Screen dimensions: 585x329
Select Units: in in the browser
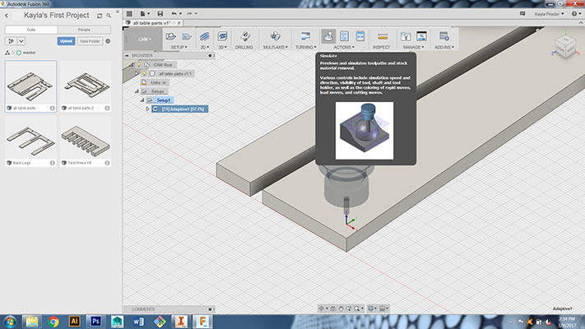click(x=155, y=82)
